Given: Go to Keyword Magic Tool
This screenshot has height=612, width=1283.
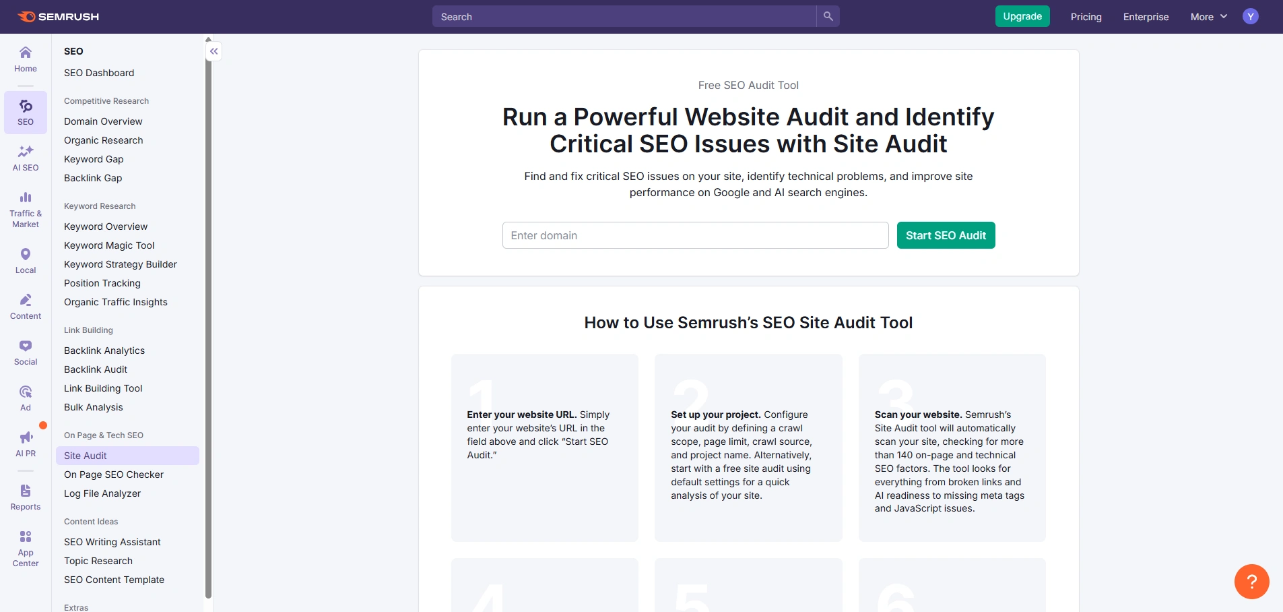Looking at the screenshot, I should 109,245.
